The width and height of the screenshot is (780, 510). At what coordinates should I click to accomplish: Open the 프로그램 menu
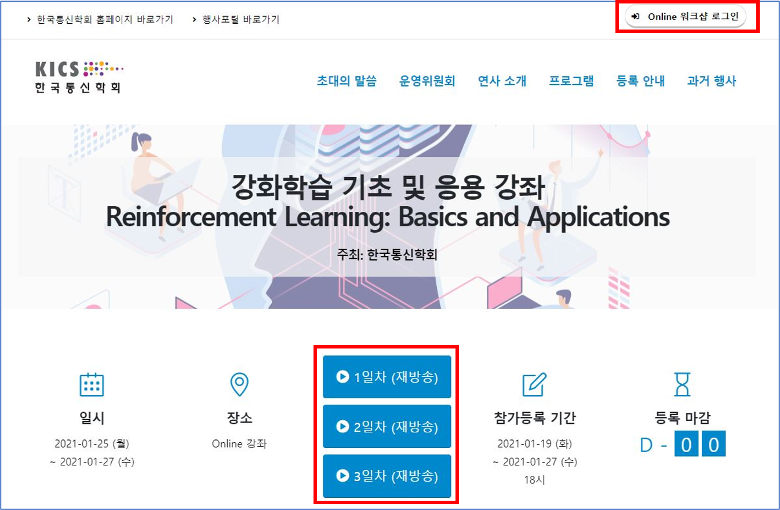click(571, 81)
